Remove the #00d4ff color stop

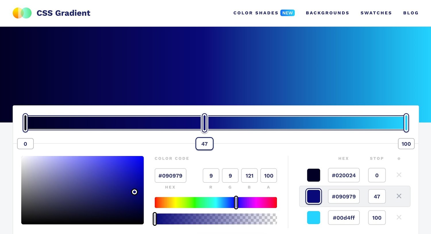[399, 217]
